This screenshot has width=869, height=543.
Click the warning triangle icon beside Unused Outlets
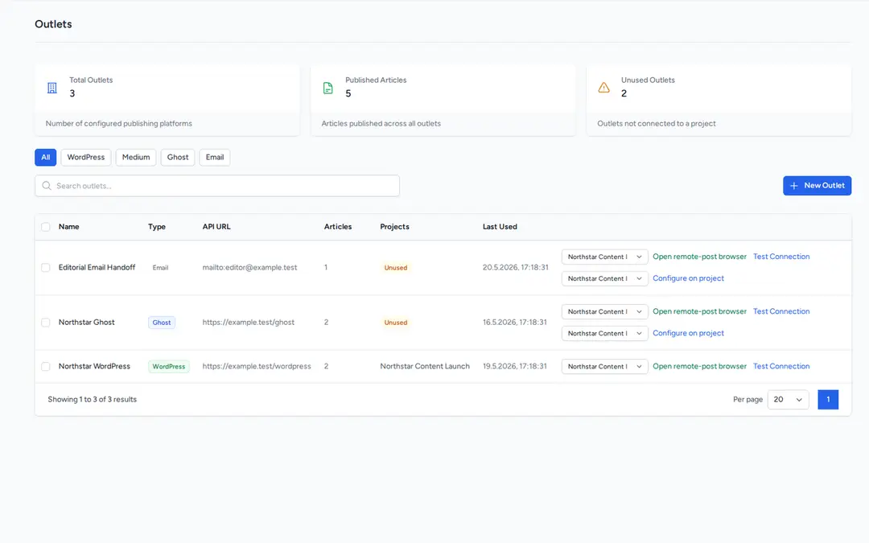tap(604, 88)
